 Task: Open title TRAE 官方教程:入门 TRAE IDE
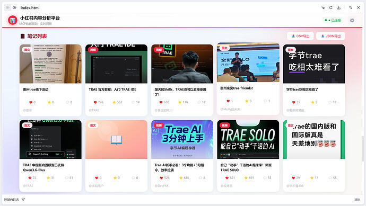coord(112,89)
